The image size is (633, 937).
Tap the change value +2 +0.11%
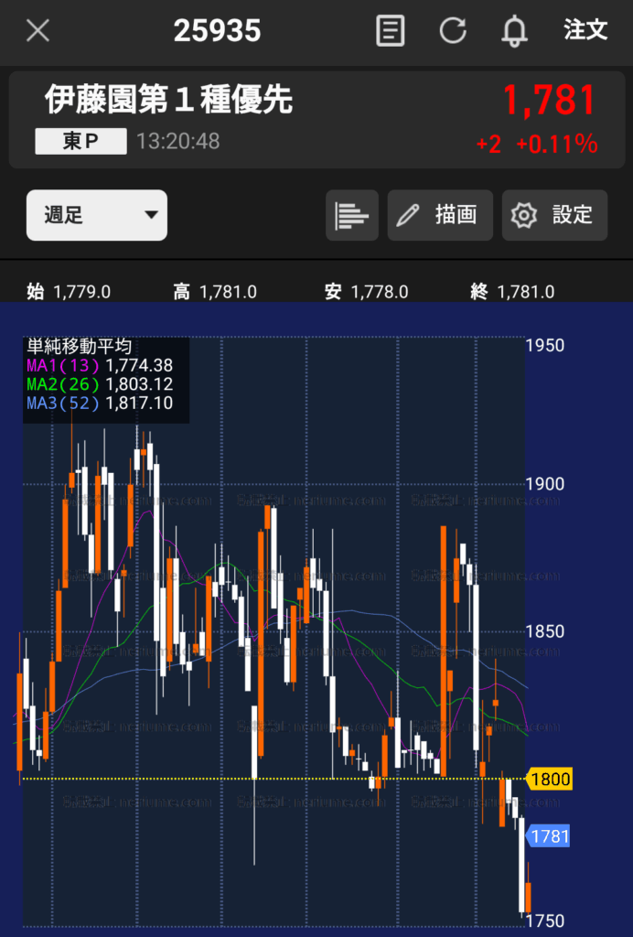point(537,144)
